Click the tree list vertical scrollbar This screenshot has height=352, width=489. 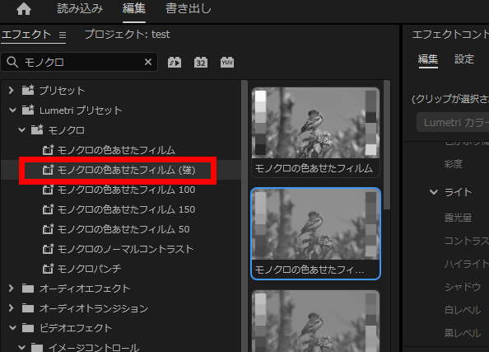244,215
